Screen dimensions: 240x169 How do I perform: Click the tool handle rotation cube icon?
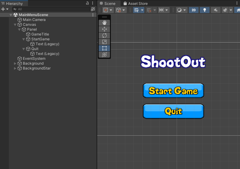(x=118, y=10)
